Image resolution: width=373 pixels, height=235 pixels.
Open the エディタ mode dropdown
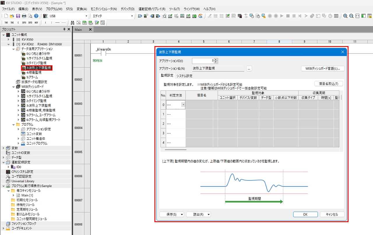[132, 16]
